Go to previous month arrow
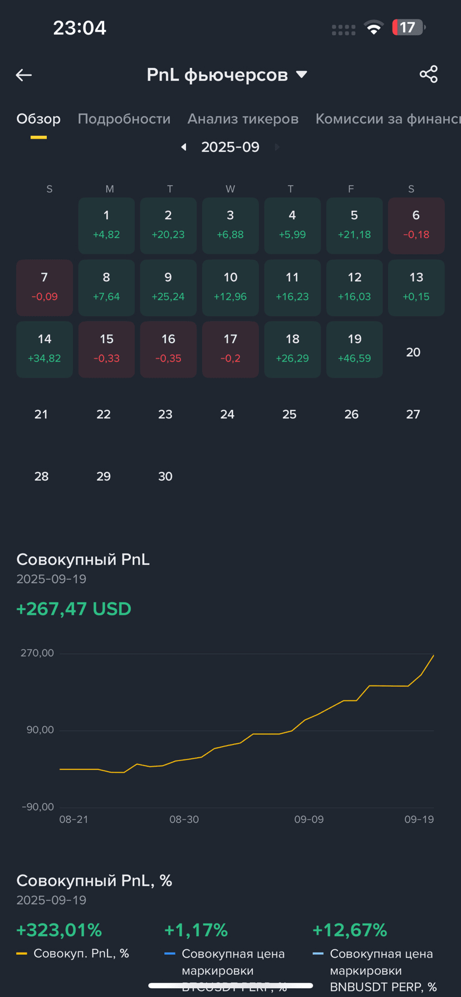The width and height of the screenshot is (461, 997). tap(184, 147)
